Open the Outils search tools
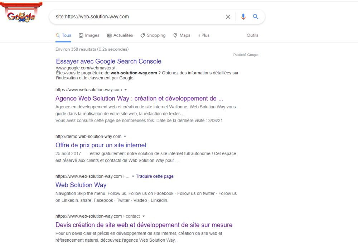 (x=252, y=35)
